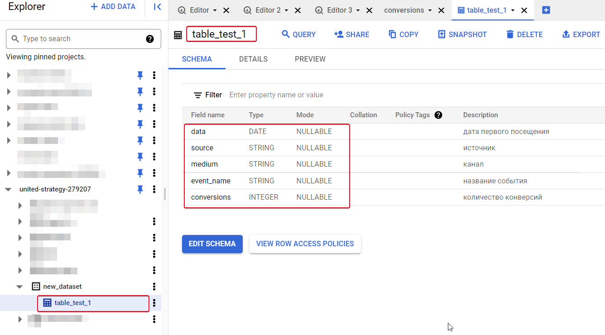Close the conversions tab
Screen dimensions: 605x335
[x=441, y=10]
